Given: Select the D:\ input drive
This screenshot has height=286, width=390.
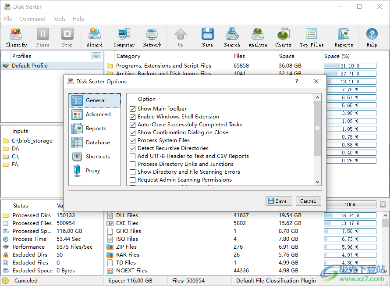Looking at the screenshot, I should (x=11, y=149).
